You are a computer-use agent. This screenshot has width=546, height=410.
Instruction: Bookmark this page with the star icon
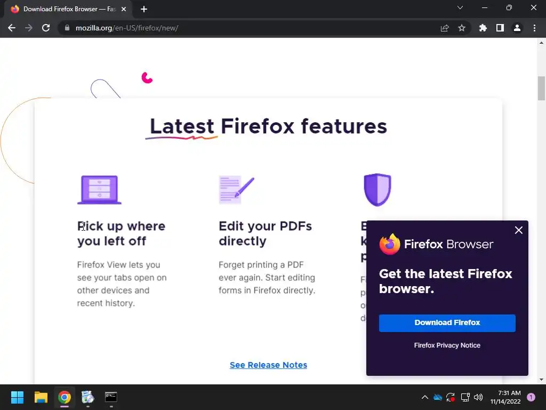462,28
